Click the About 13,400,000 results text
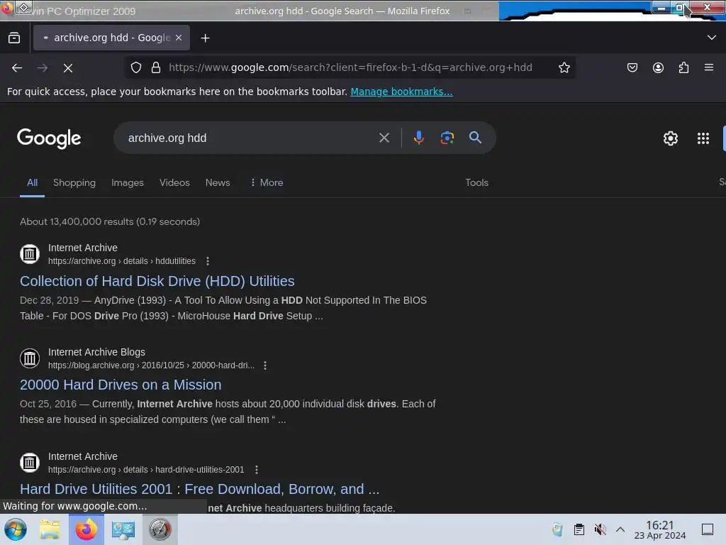Image resolution: width=726 pixels, height=545 pixels. pyautogui.click(x=110, y=221)
